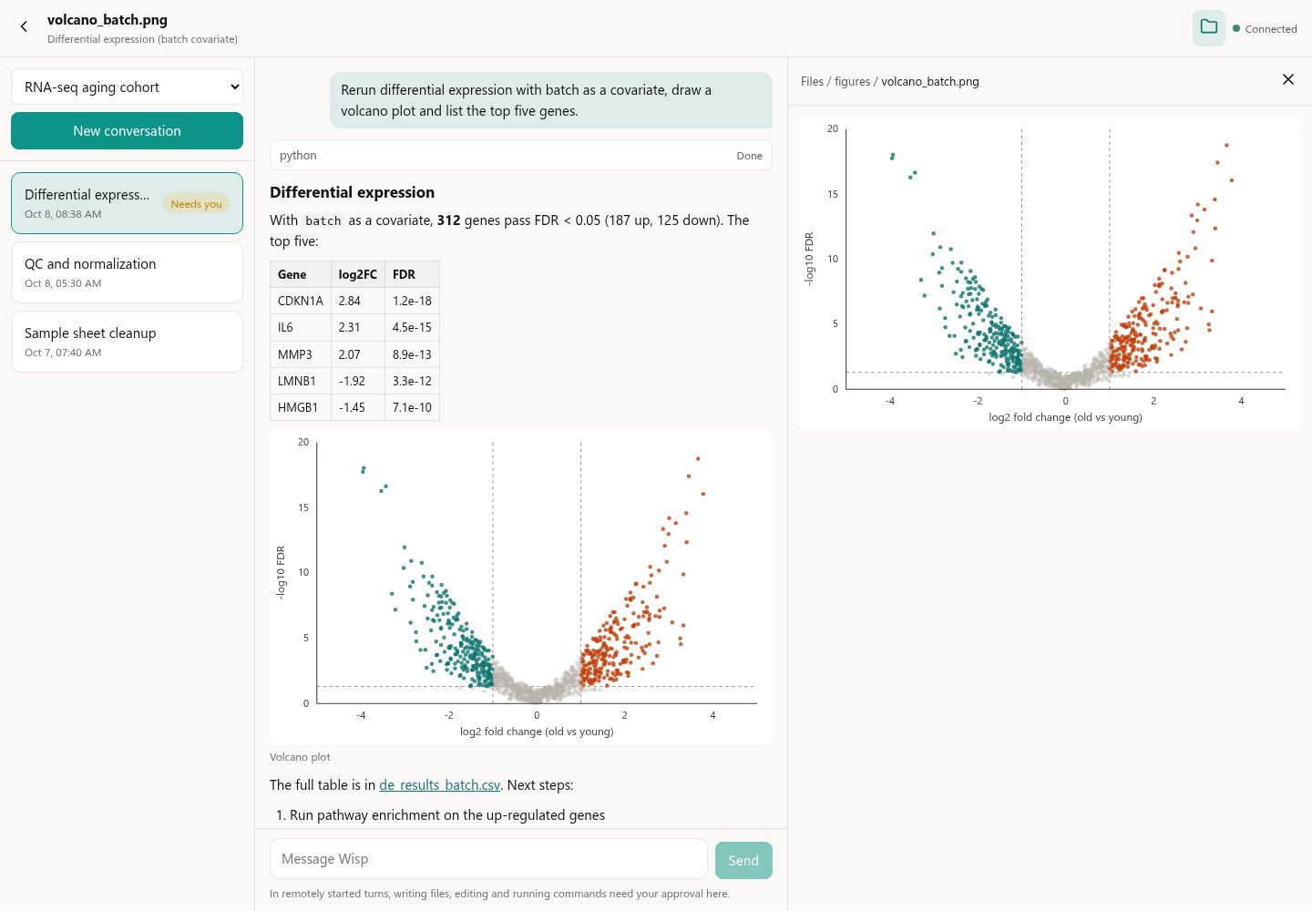Click the Connected status indicator
The height and width of the screenshot is (911, 1312).
point(1265,29)
